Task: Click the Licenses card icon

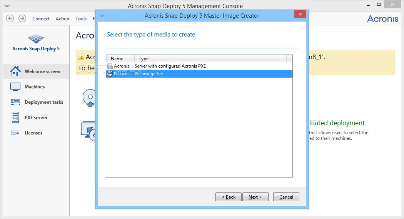Action: pyautogui.click(x=15, y=133)
